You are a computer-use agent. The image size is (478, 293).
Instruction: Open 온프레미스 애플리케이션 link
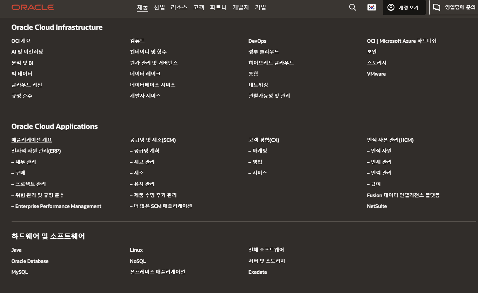pos(158,272)
